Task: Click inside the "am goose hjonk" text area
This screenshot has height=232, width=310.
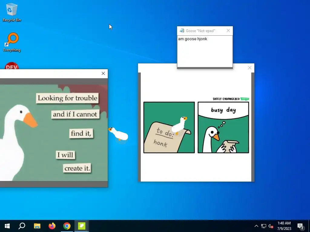Action: point(205,51)
